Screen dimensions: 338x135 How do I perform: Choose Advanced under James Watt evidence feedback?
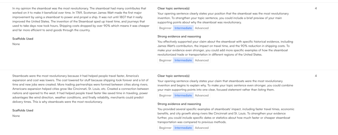coord(201,60)
